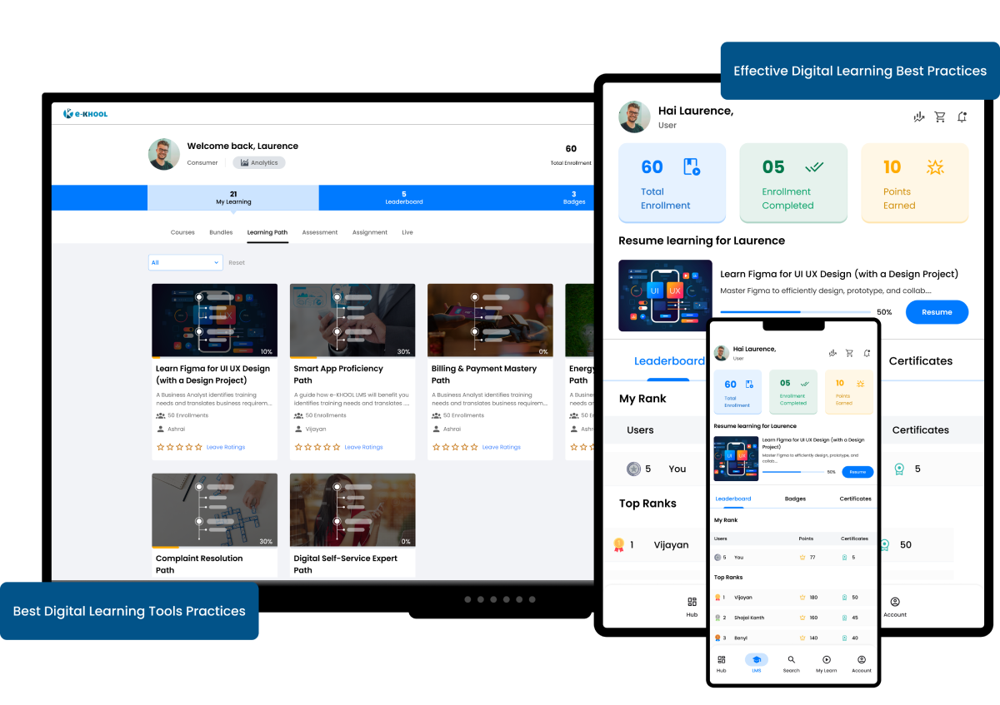The image size is (1000, 705).
Task: Open the Figma course thumbnail on the tablet
Action: [665, 295]
